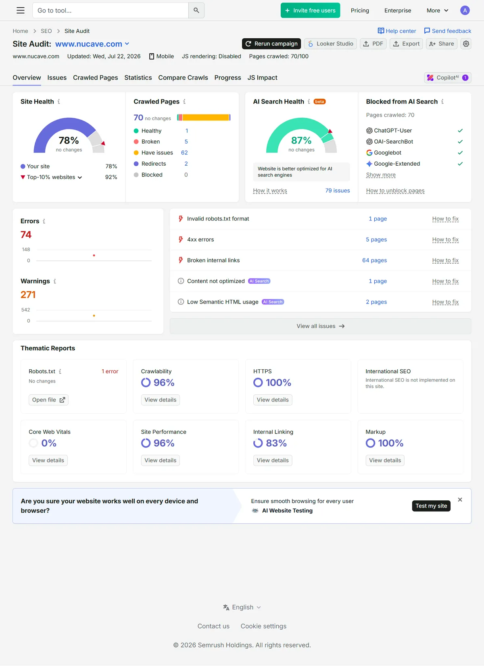This screenshot has width=484, height=666.
Task: Click Invite free users button
Action: tap(310, 10)
